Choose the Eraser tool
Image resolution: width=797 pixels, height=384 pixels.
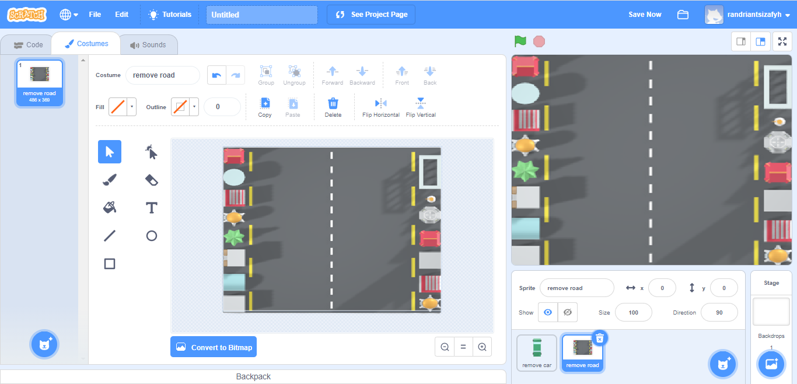(x=152, y=180)
